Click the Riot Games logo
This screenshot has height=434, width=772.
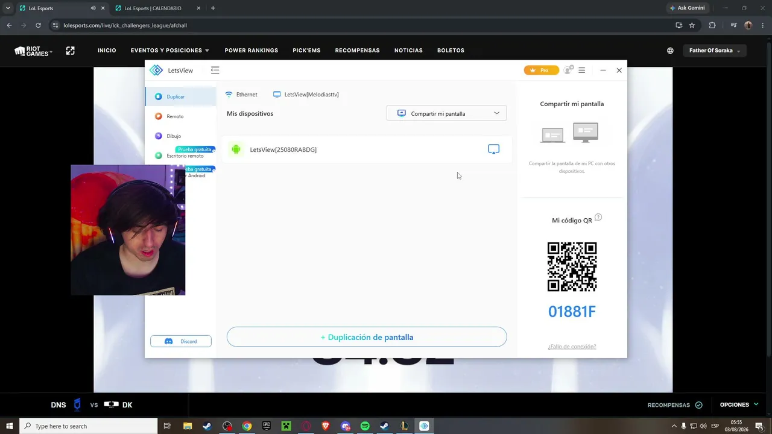point(33,51)
